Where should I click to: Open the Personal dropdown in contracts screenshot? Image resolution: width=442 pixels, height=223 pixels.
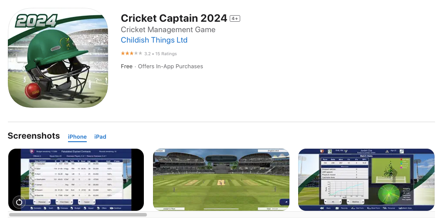click(42, 202)
